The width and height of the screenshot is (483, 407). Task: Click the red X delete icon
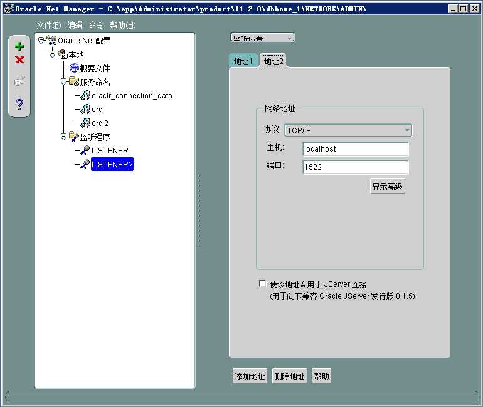tap(19, 59)
